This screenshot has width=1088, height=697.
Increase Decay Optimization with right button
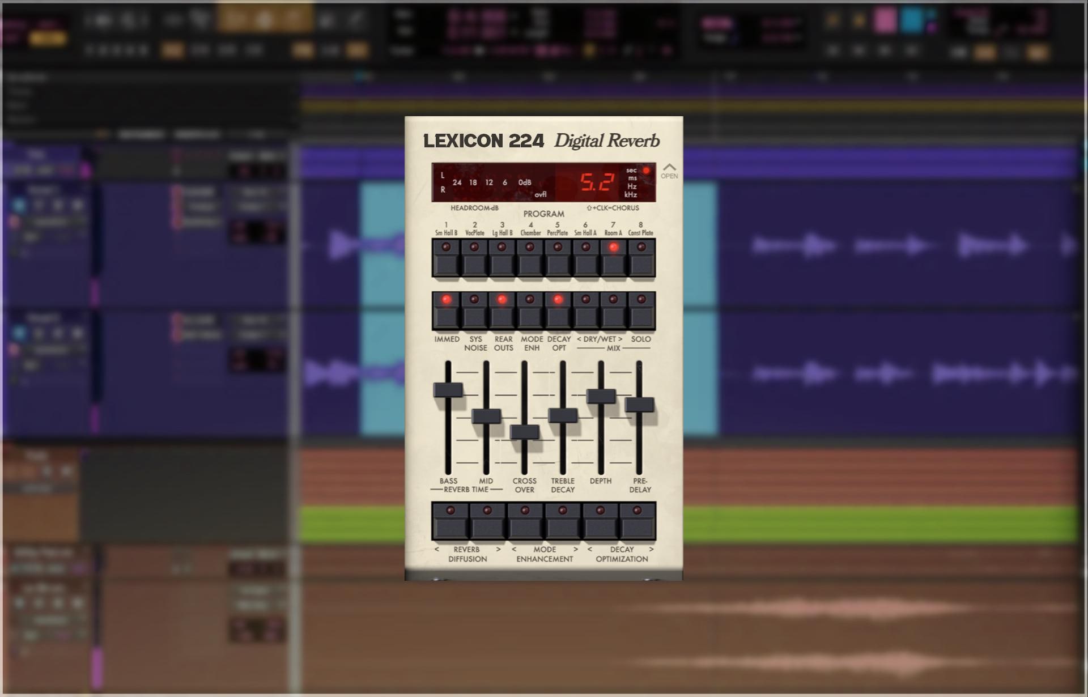pyautogui.click(x=637, y=520)
